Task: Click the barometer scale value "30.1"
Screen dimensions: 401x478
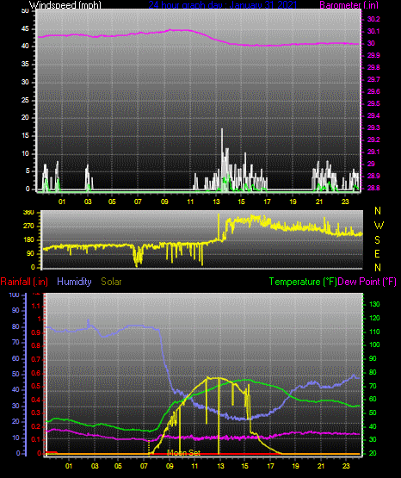Action: (x=373, y=31)
